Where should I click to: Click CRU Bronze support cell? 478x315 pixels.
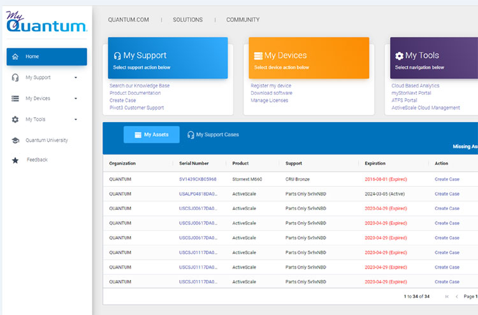point(298,179)
